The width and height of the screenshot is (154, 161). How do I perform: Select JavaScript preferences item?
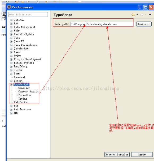coord(21,49)
